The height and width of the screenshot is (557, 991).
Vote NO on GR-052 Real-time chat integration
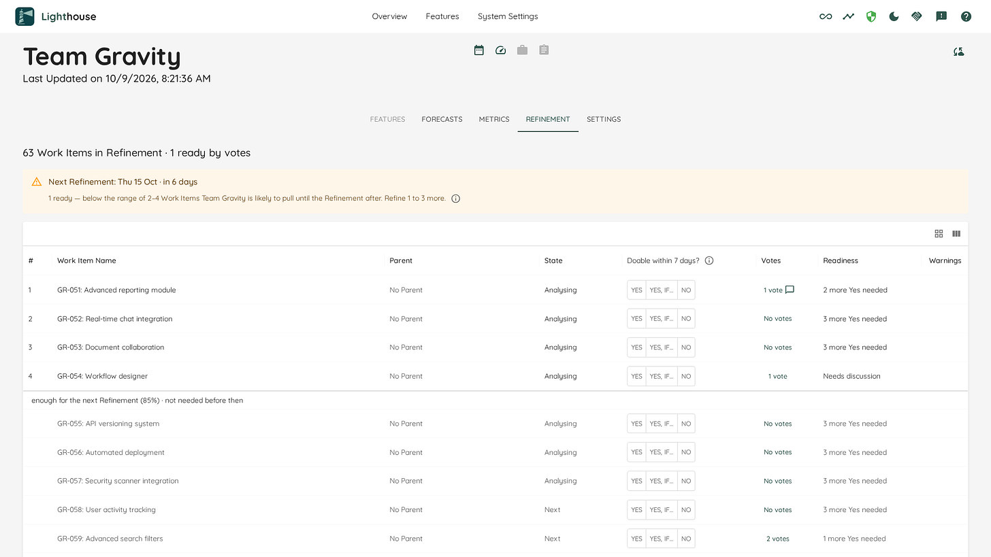pos(686,319)
